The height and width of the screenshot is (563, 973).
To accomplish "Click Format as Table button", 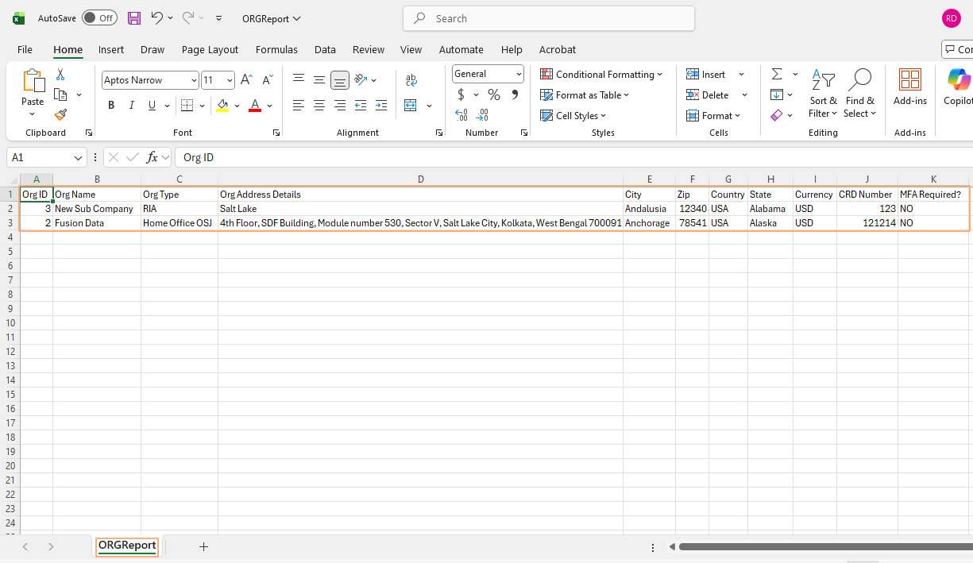I will click(585, 94).
